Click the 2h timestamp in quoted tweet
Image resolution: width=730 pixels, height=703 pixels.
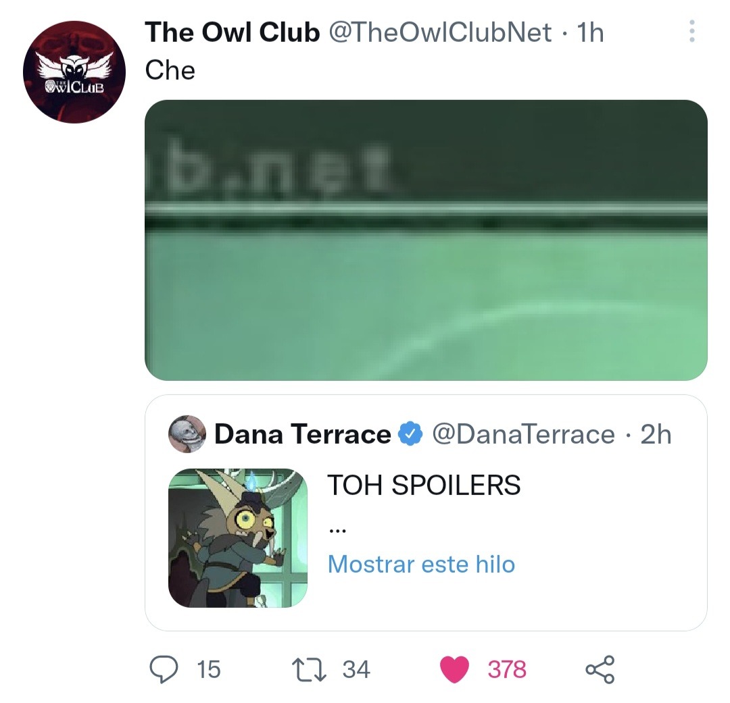click(x=656, y=434)
